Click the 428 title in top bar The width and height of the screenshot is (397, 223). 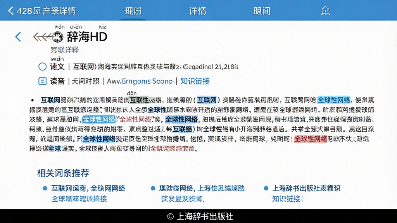(47, 11)
